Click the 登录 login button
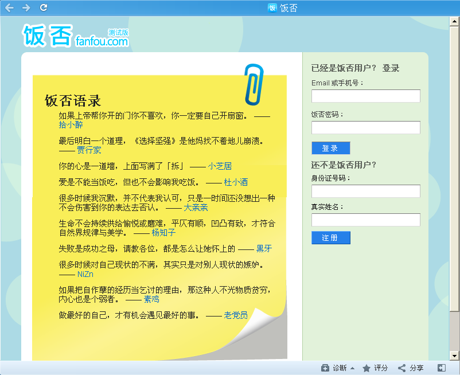The width and height of the screenshot is (460, 375). (331, 148)
